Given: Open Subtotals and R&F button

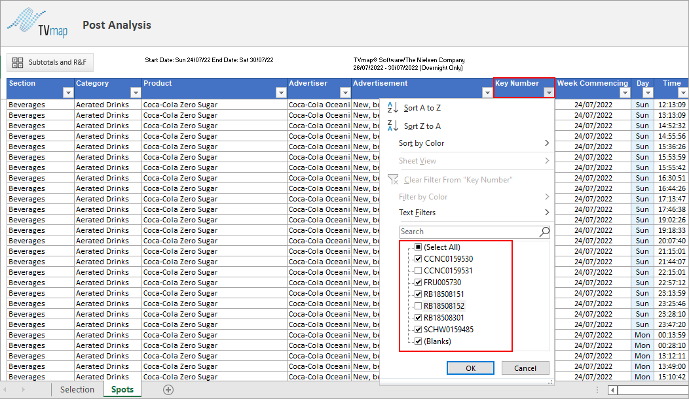Looking at the screenshot, I should tap(50, 62).
